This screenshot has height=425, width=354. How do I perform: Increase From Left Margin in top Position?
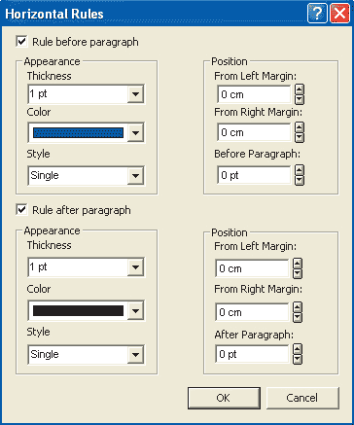[x=300, y=89]
